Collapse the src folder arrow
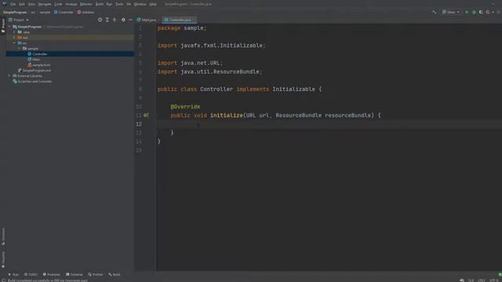This screenshot has width=502, height=282. tap(14, 43)
